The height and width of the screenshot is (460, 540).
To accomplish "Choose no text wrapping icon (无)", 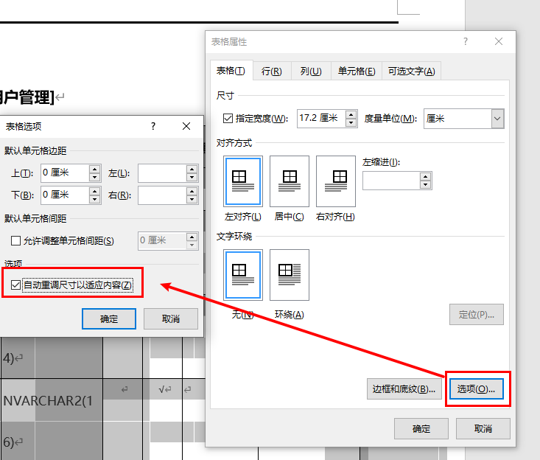I will tap(243, 275).
